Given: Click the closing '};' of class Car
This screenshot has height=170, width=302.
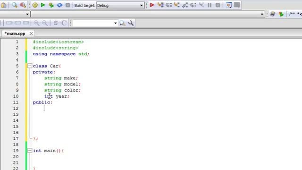Looking at the screenshot, I should pyautogui.click(x=36, y=138).
